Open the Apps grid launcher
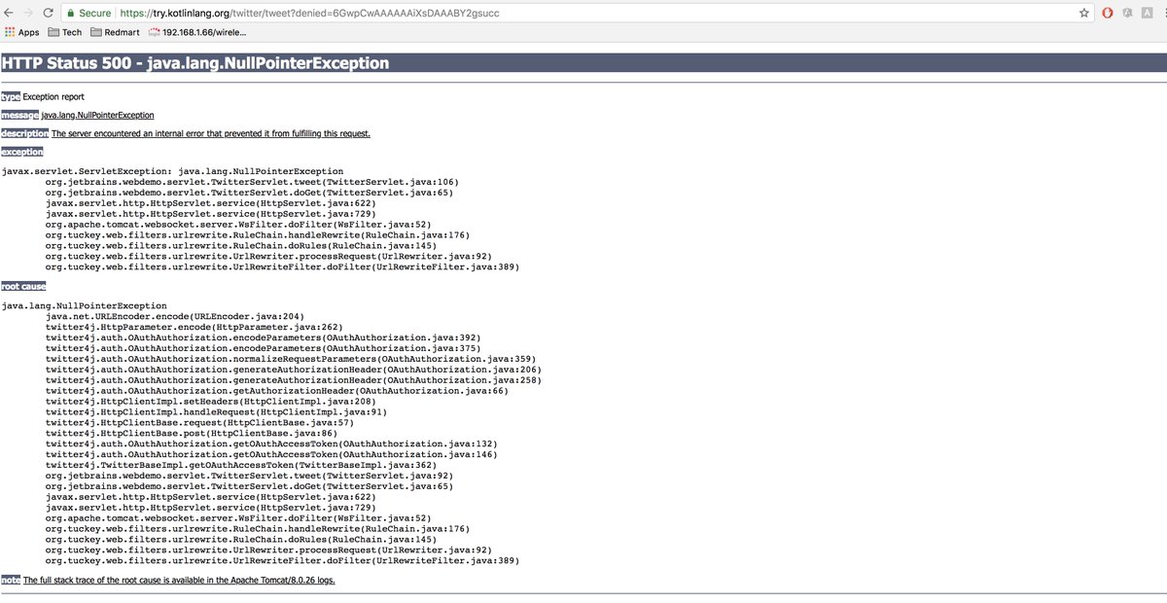Image resolution: width=1167 pixels, height=603 pixels. [8, 32]
